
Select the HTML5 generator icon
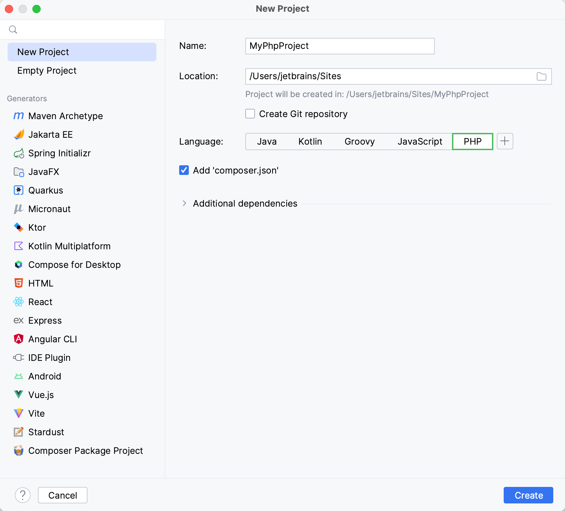click(x=19, y=283)
